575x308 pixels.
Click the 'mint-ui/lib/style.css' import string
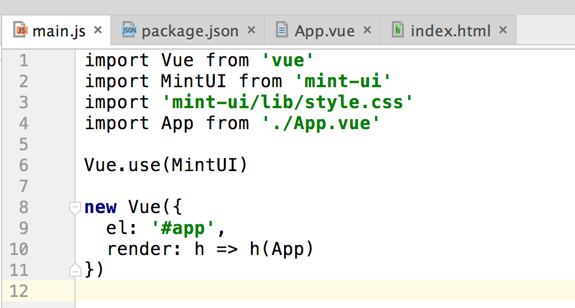pos(288,102)
